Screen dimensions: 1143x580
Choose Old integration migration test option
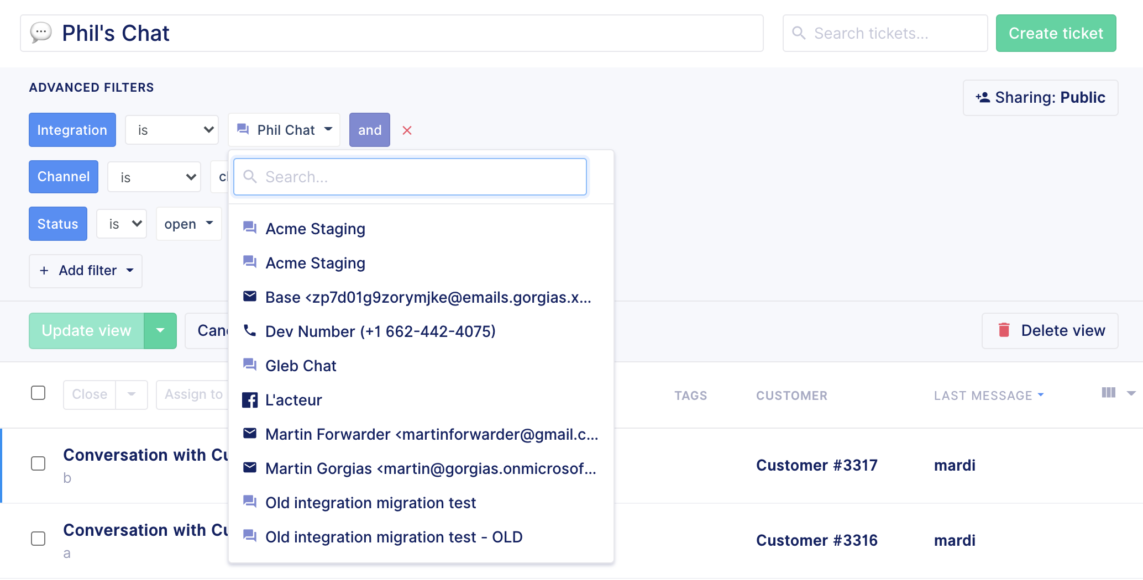421,503
